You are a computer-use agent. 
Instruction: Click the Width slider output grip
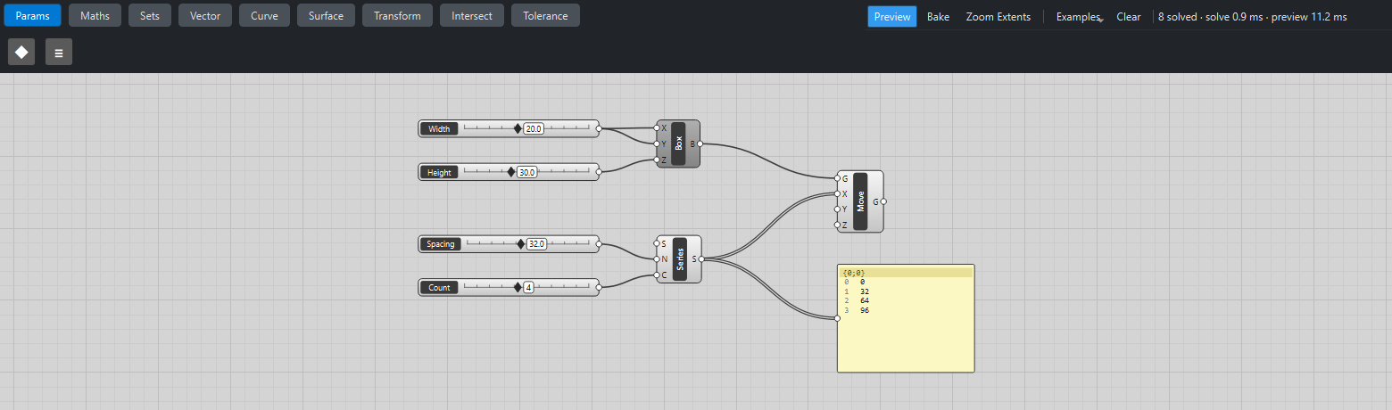coord(599,128)
